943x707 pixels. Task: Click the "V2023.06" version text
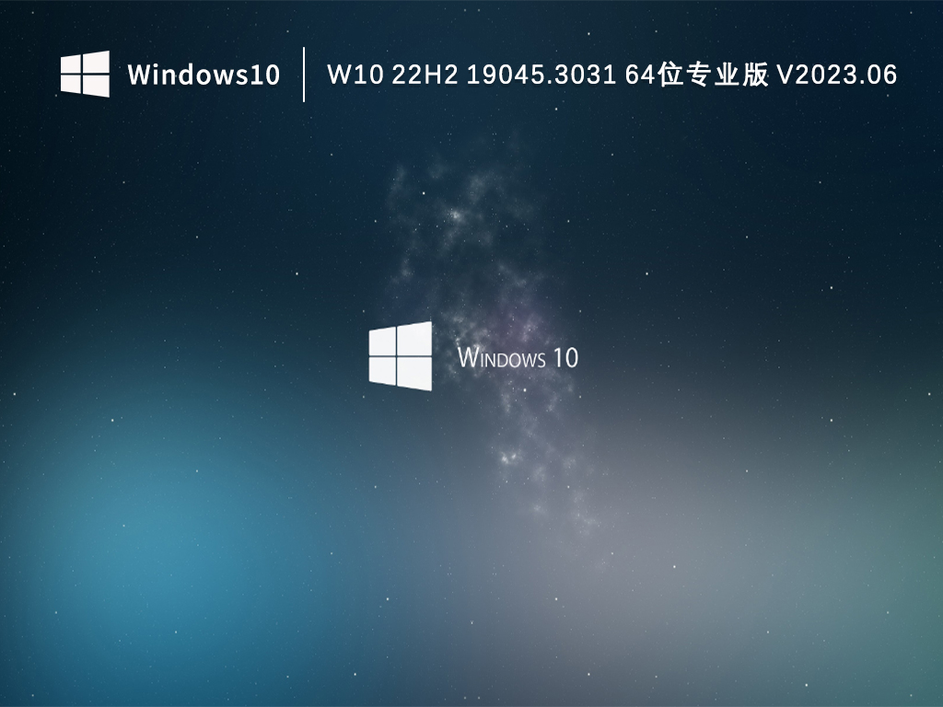837,75
